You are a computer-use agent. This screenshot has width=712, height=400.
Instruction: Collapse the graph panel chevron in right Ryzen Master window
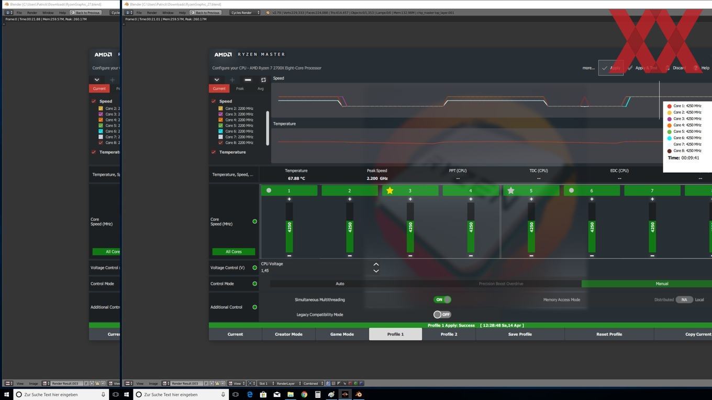217,80
